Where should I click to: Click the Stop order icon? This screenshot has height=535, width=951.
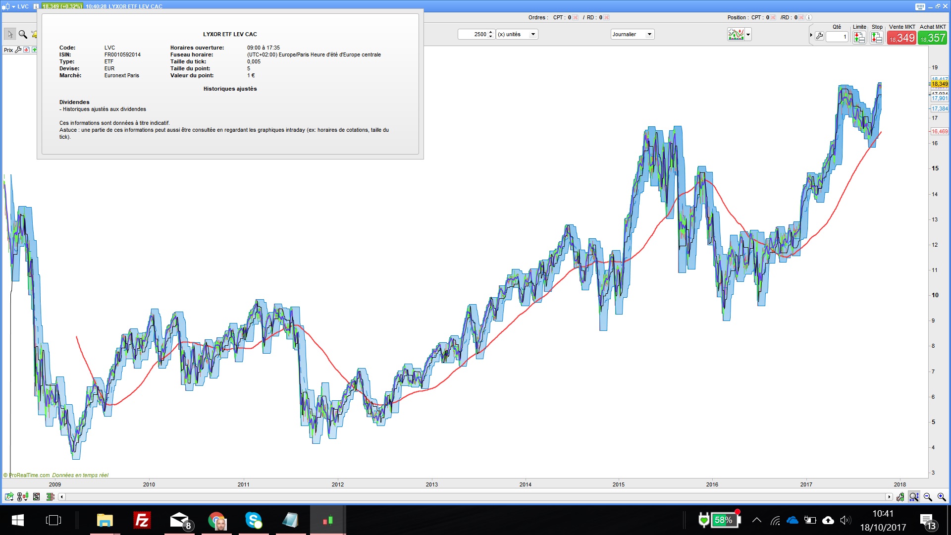click(x=877, y=37)
